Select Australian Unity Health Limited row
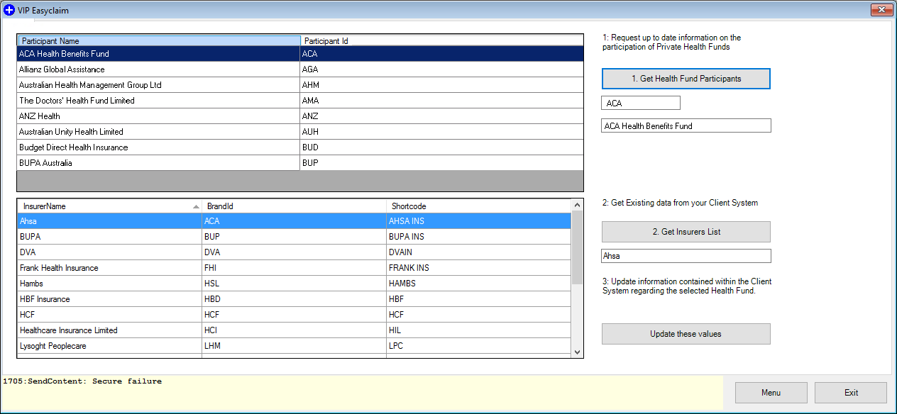This screenshot has height=414, width=897. [x=300, y=132]
